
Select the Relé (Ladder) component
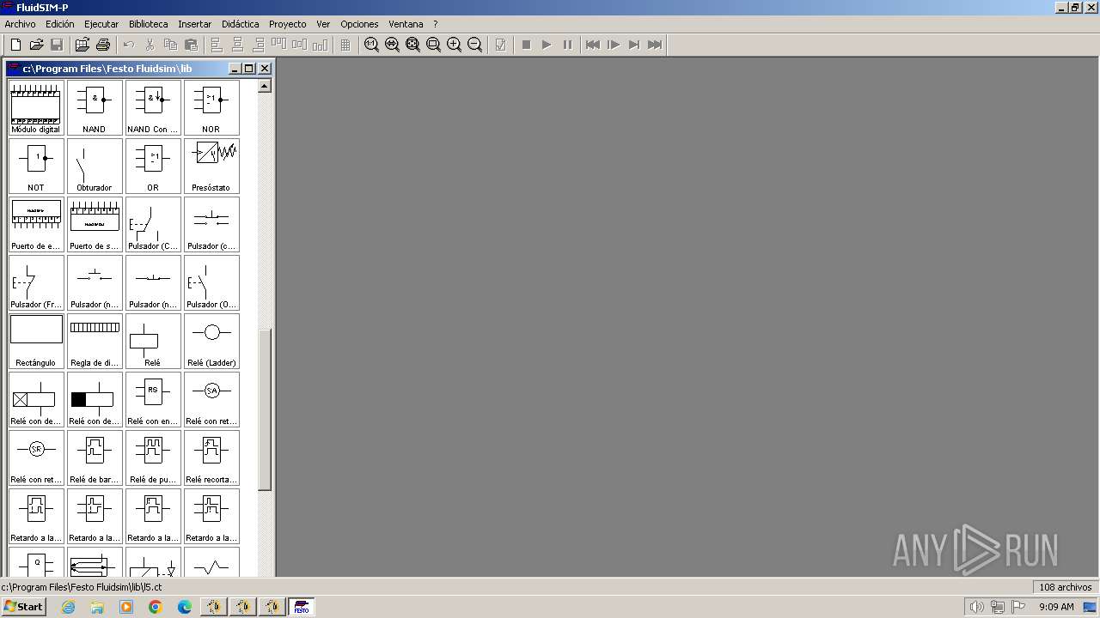(x=211, y=341)
